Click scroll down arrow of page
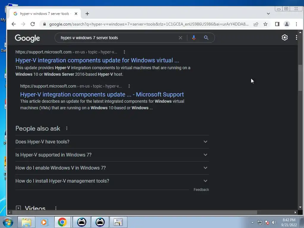 coord(300,207)
